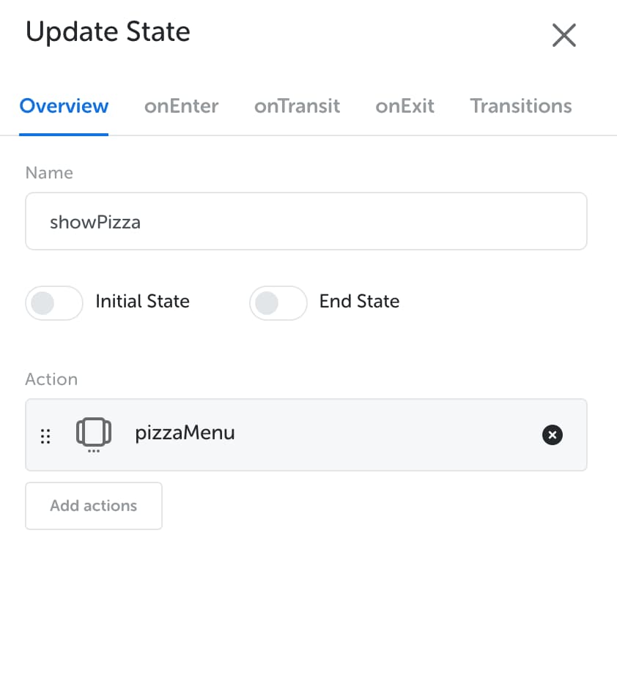Click the End State label text
Viewport: 617px width, 678px height.
359,302
